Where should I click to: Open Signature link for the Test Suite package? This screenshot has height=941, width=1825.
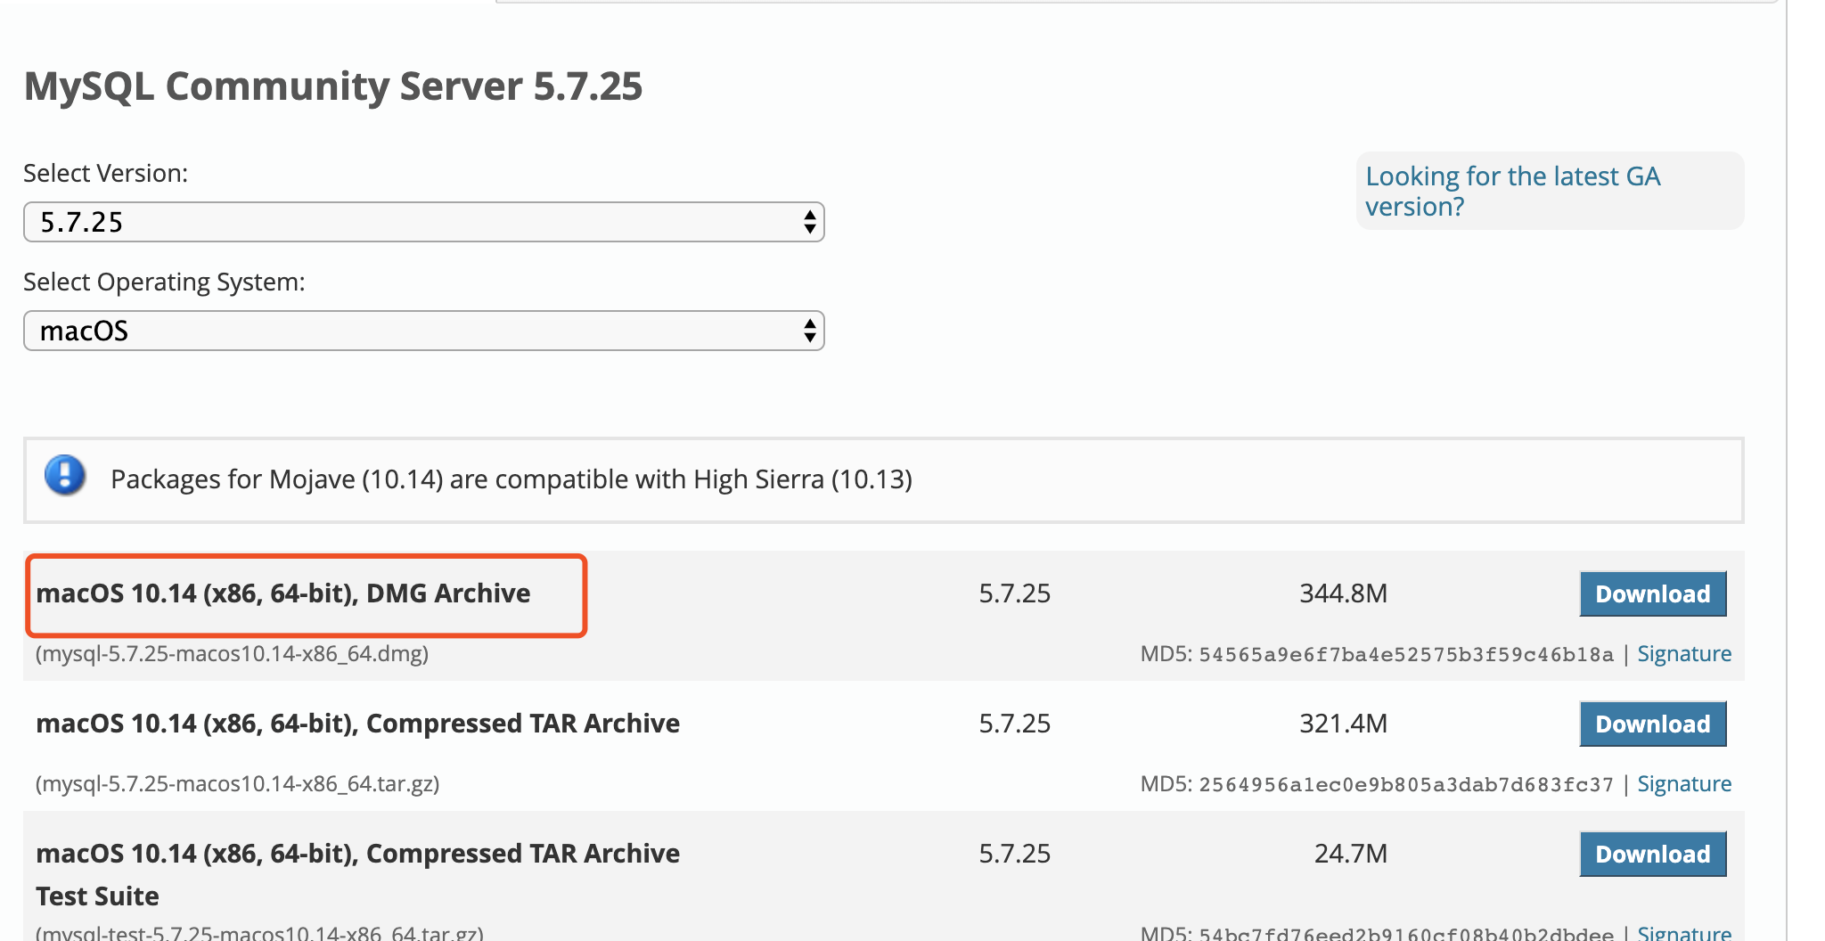(x=1683, y=932)
